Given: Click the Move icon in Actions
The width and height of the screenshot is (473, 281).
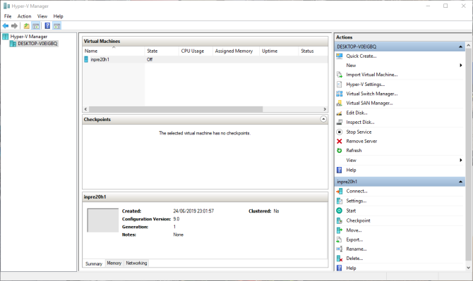Looking at the screenshot, I should [x=340, y=230].
